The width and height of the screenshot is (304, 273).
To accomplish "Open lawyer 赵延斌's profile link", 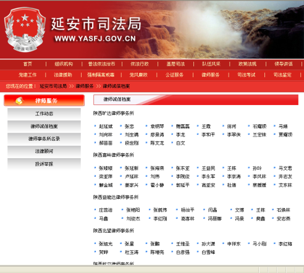I will (x=106, y=126).
